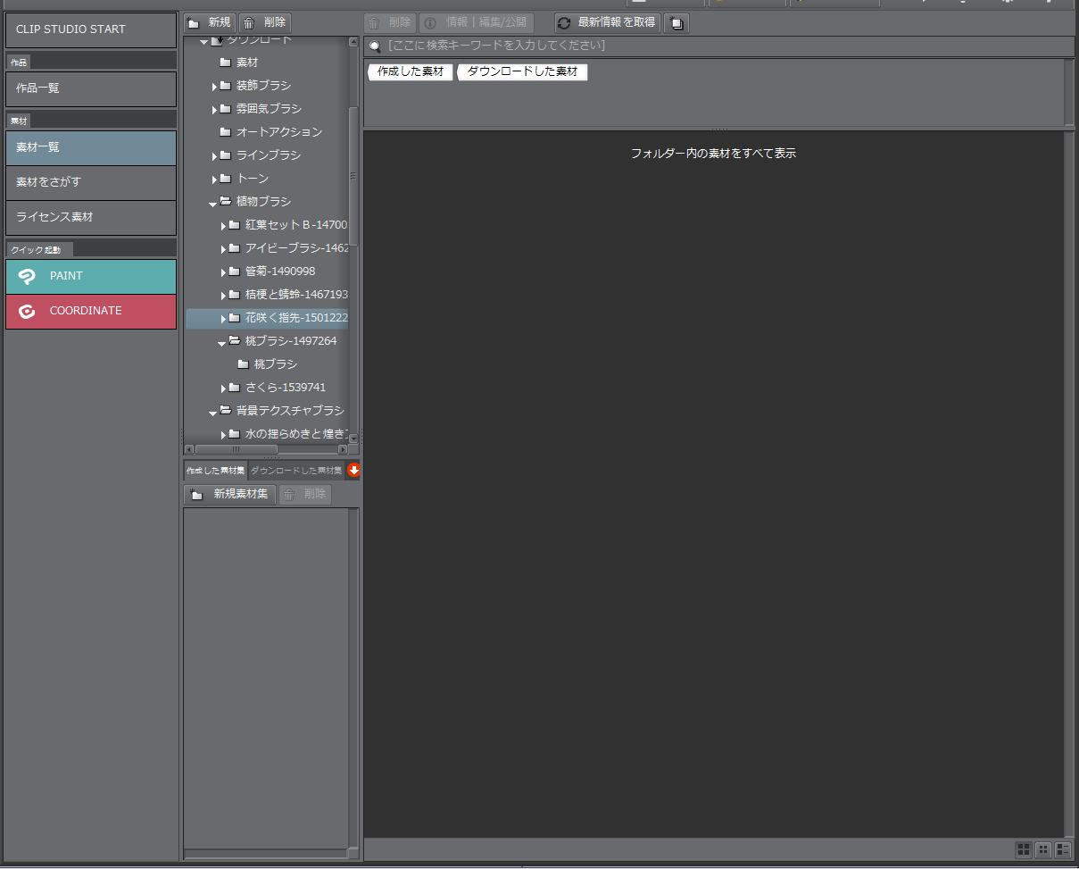Click 新規素材集 button
This screenshot has height=869, width=1079.
click(x=230, y=495)
